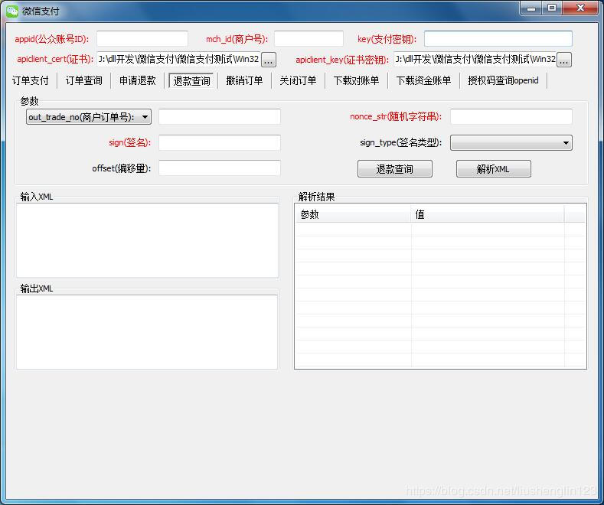Click the 参数 column header
Screen dimensions: 604x505
(x=353, y=214)
